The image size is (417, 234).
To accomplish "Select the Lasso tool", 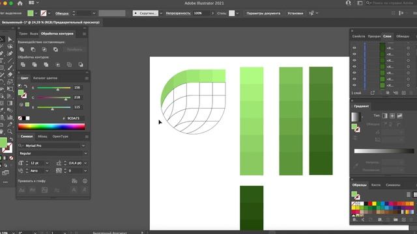I will (10, 46).
